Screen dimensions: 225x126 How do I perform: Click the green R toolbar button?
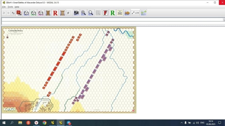pyautogui.click(x=112, y=13)
